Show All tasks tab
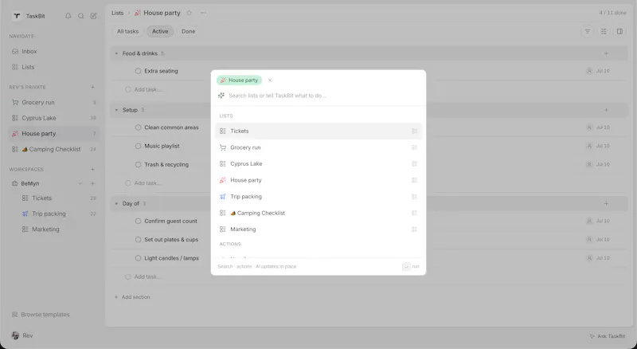This screenshot has height=349, width=637. [x=127, y=31]
